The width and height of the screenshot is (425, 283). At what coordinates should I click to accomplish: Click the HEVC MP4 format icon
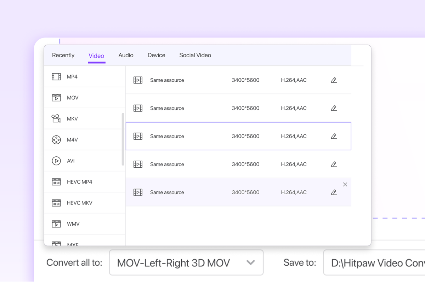[x=56, y=182]
